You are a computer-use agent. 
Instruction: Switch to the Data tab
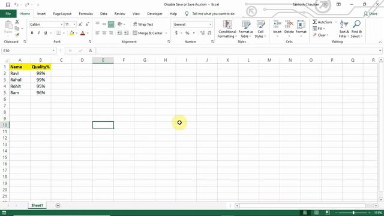104,14
